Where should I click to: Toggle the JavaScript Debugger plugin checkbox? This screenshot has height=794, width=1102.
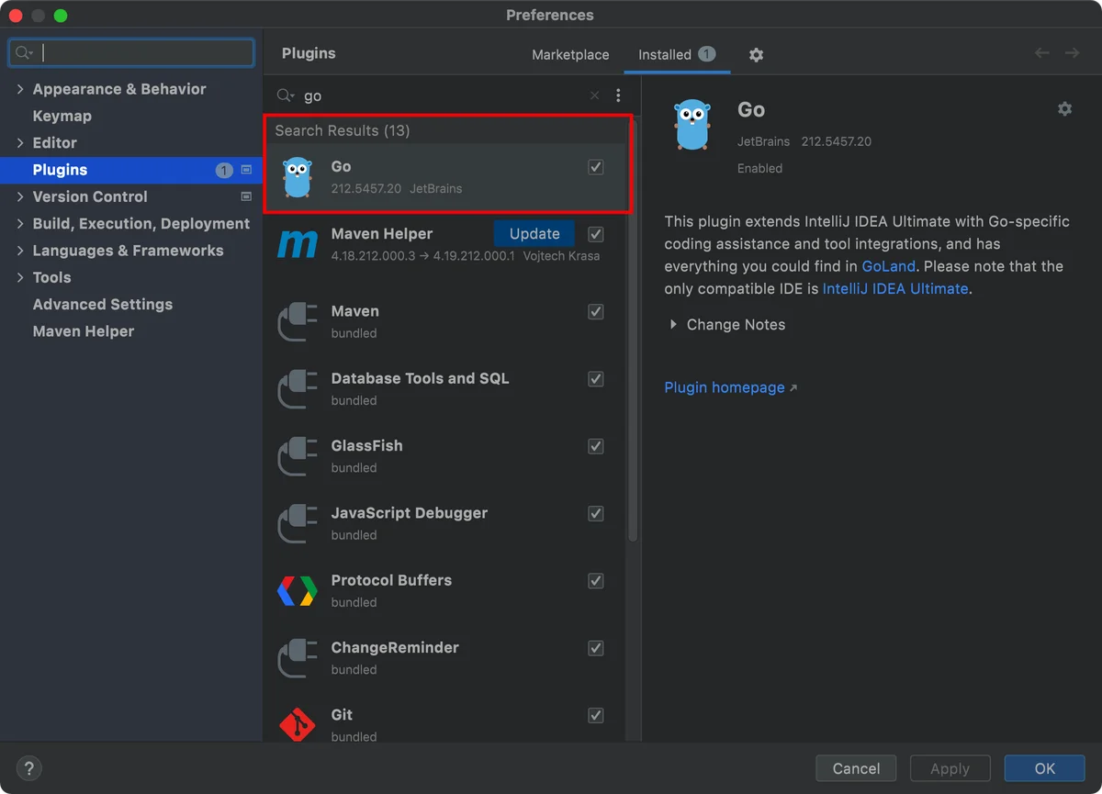(x=596, y=513)
